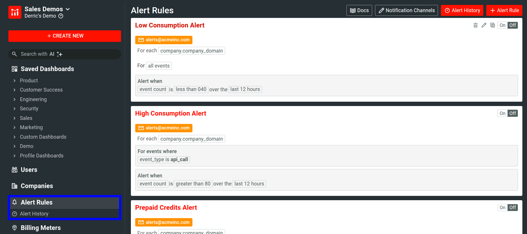527x234 pixels.
Task: Delete the Low Consumption Alert via trash icon
Action: pyautogui.click(x=475, y=25)
